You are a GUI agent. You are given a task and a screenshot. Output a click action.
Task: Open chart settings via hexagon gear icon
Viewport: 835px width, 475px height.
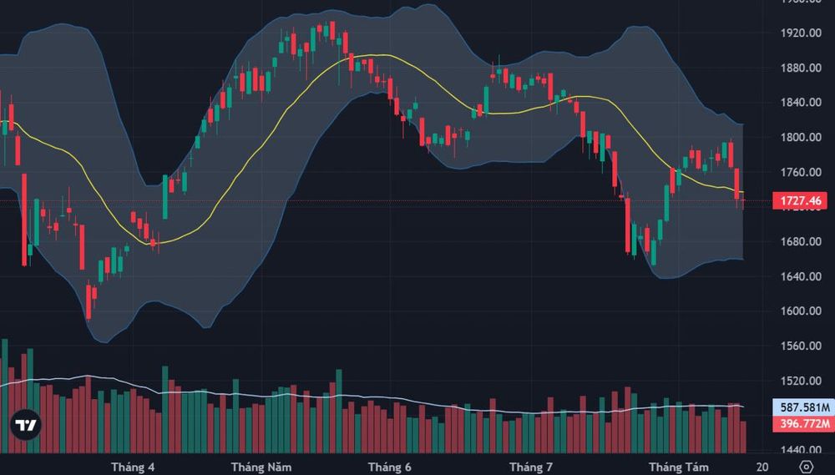tap(807, 467)
